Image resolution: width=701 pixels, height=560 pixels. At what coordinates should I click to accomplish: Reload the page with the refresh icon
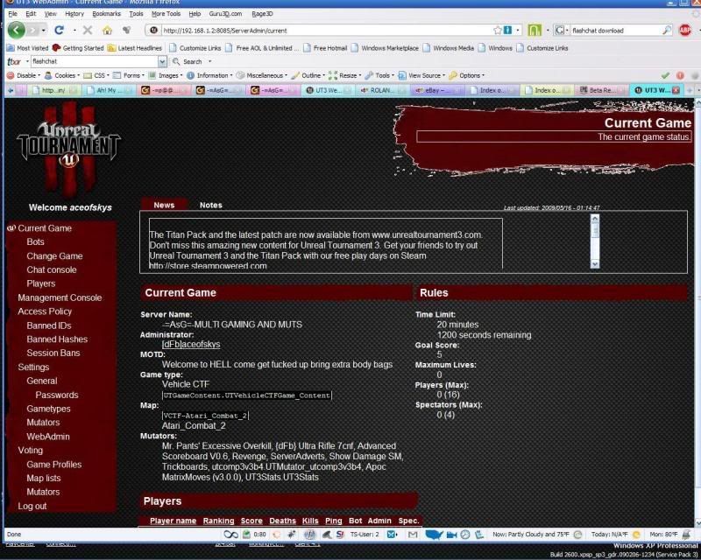pos(59,31)
